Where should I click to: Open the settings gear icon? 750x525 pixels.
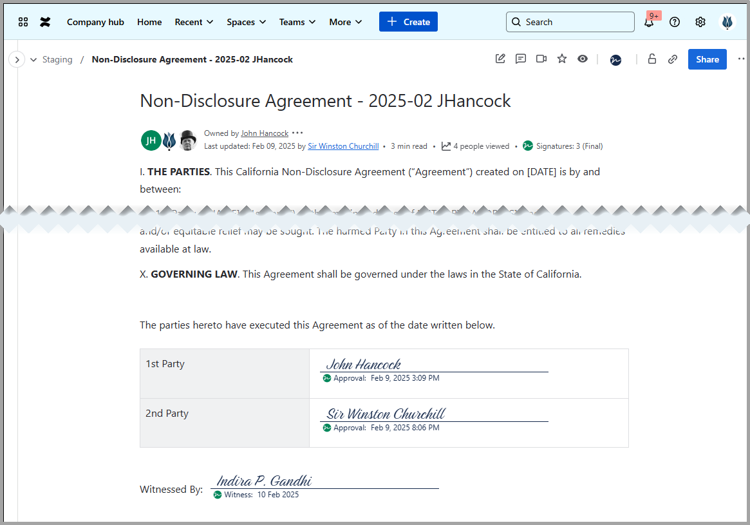[700, 22]
